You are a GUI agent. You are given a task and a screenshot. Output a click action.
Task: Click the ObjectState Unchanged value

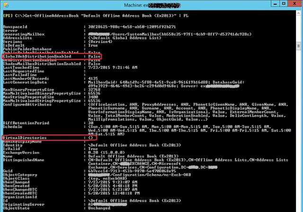pos(99,208)
